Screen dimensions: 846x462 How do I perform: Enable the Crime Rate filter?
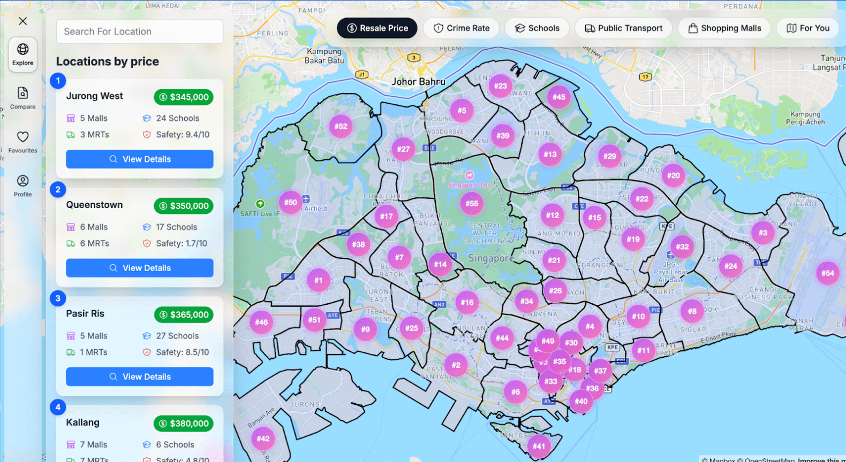coord(461,28)
